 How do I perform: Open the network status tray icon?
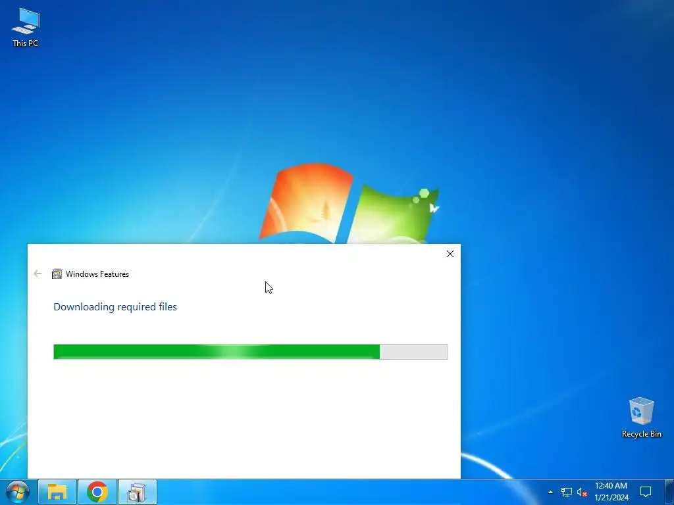click(567, 492)
